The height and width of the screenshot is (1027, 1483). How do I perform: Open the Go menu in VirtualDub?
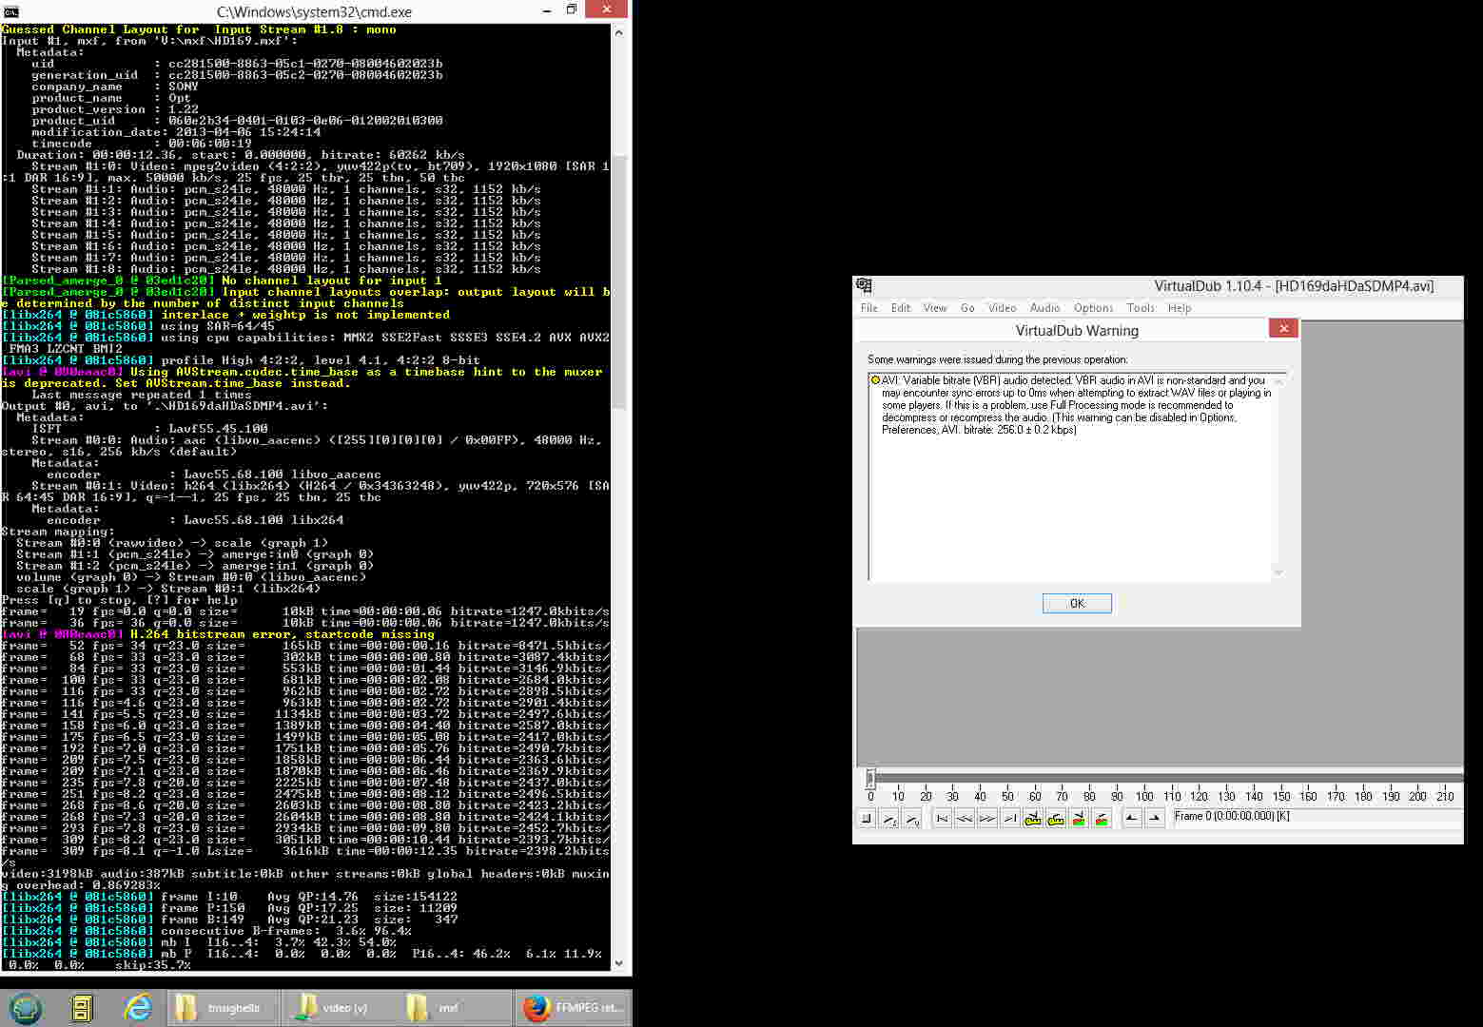967,308
